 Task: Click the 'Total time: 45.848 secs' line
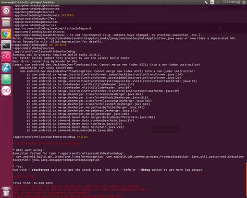point(33,183)
